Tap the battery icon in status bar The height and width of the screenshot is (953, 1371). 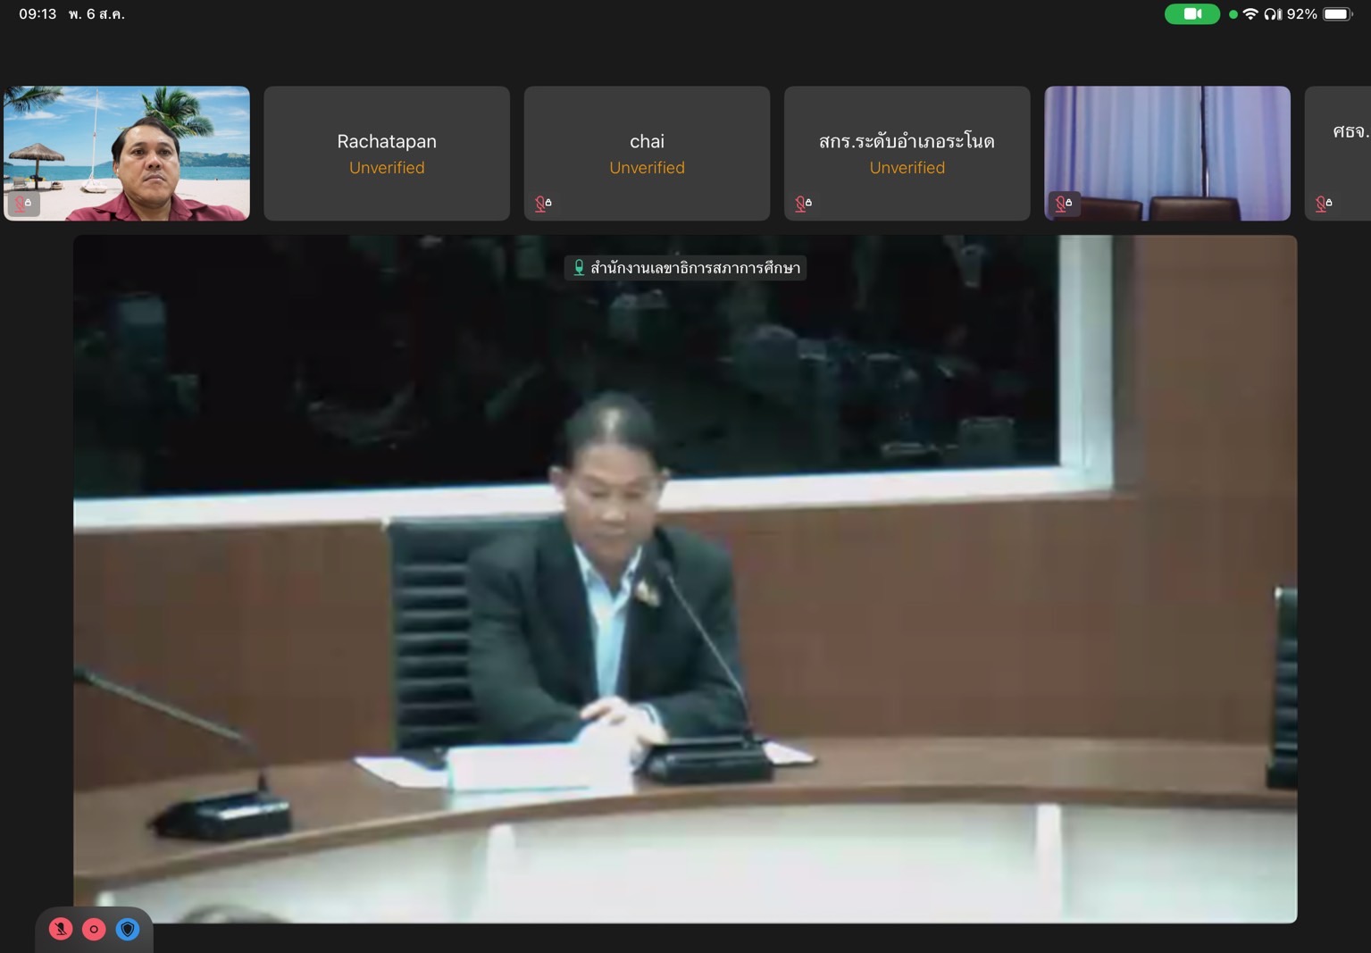1338,14
